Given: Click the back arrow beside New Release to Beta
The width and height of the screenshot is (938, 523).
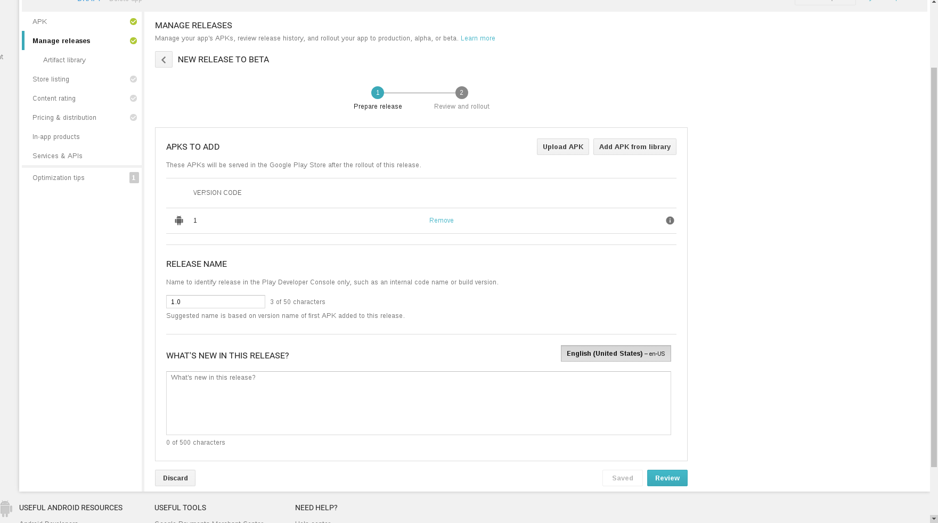Looking at the screenshot, I should [164, 60].
